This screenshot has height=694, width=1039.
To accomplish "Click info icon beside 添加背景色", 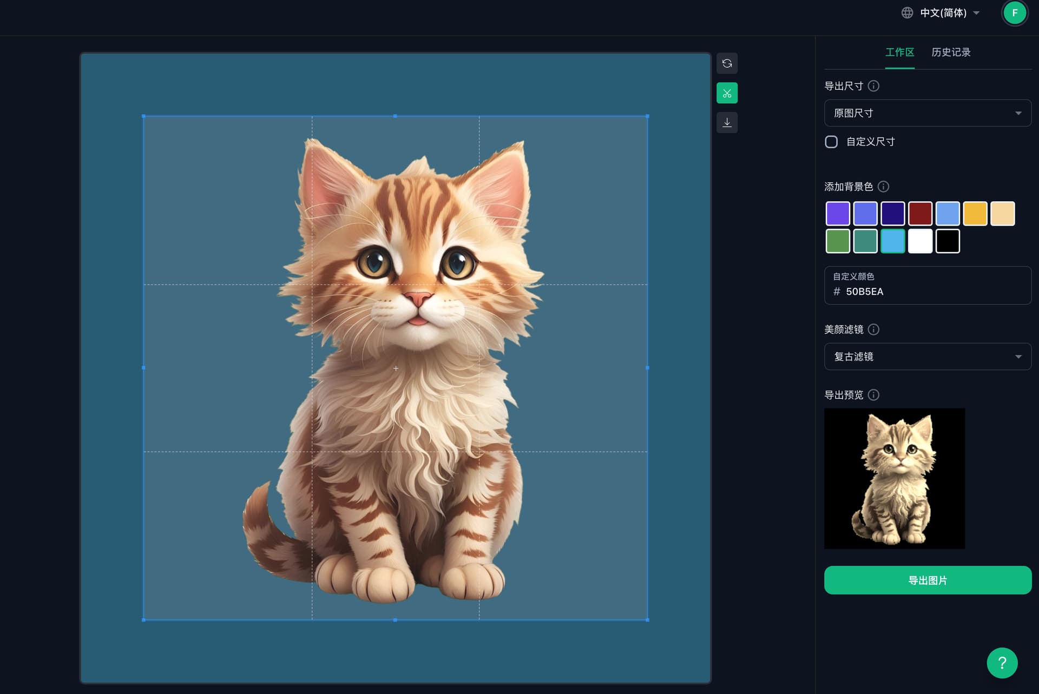I will coord(883,187).
